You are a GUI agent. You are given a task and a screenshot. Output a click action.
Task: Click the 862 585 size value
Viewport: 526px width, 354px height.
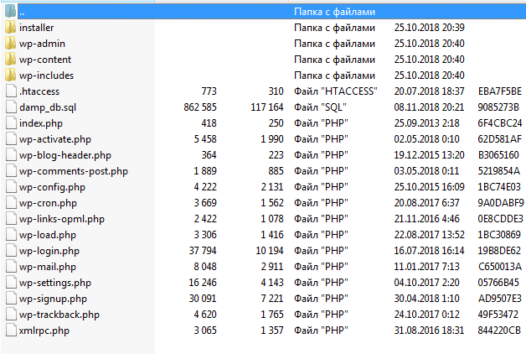point(200,107)
